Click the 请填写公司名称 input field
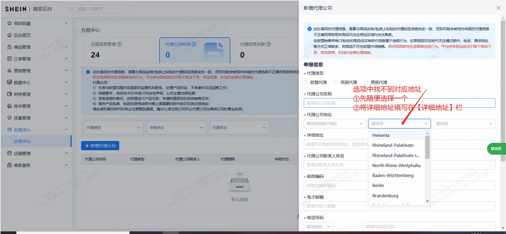Screen dimensions: 506x234 click(x=399, y=103)
